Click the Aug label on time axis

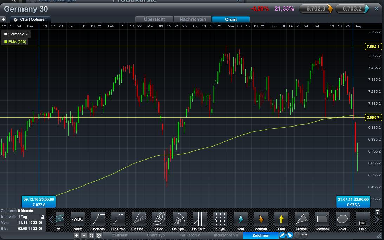(359, 26)
